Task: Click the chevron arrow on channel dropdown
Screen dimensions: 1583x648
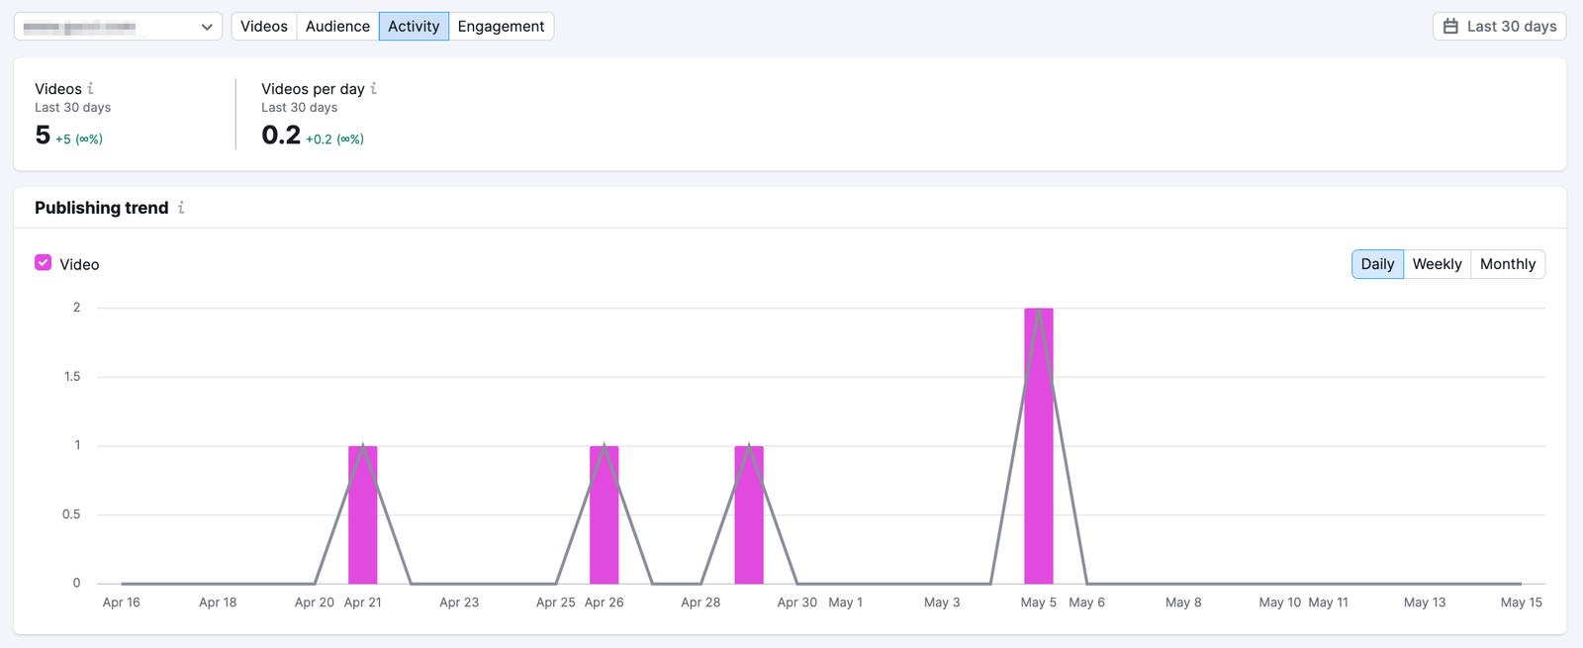Action: [x=207, y=27]
